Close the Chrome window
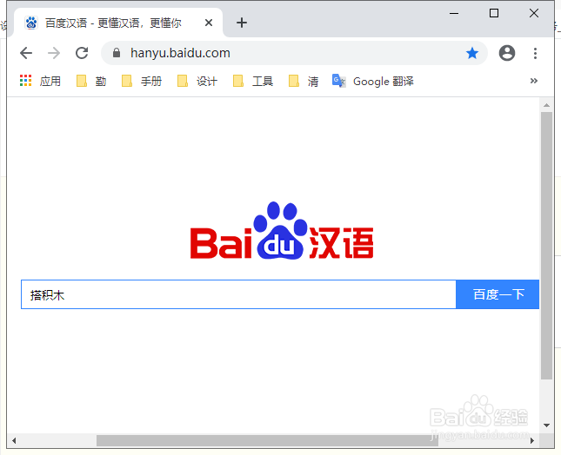Viewport: 561px width, 455px height. pyautogui.click(x=534, y=13)
